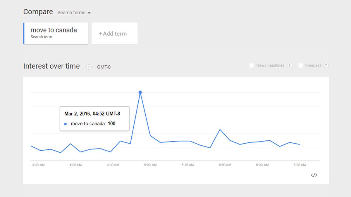351x197 pixels.
Task: Enable the Forecast checkbox
Action: point(300,65)
